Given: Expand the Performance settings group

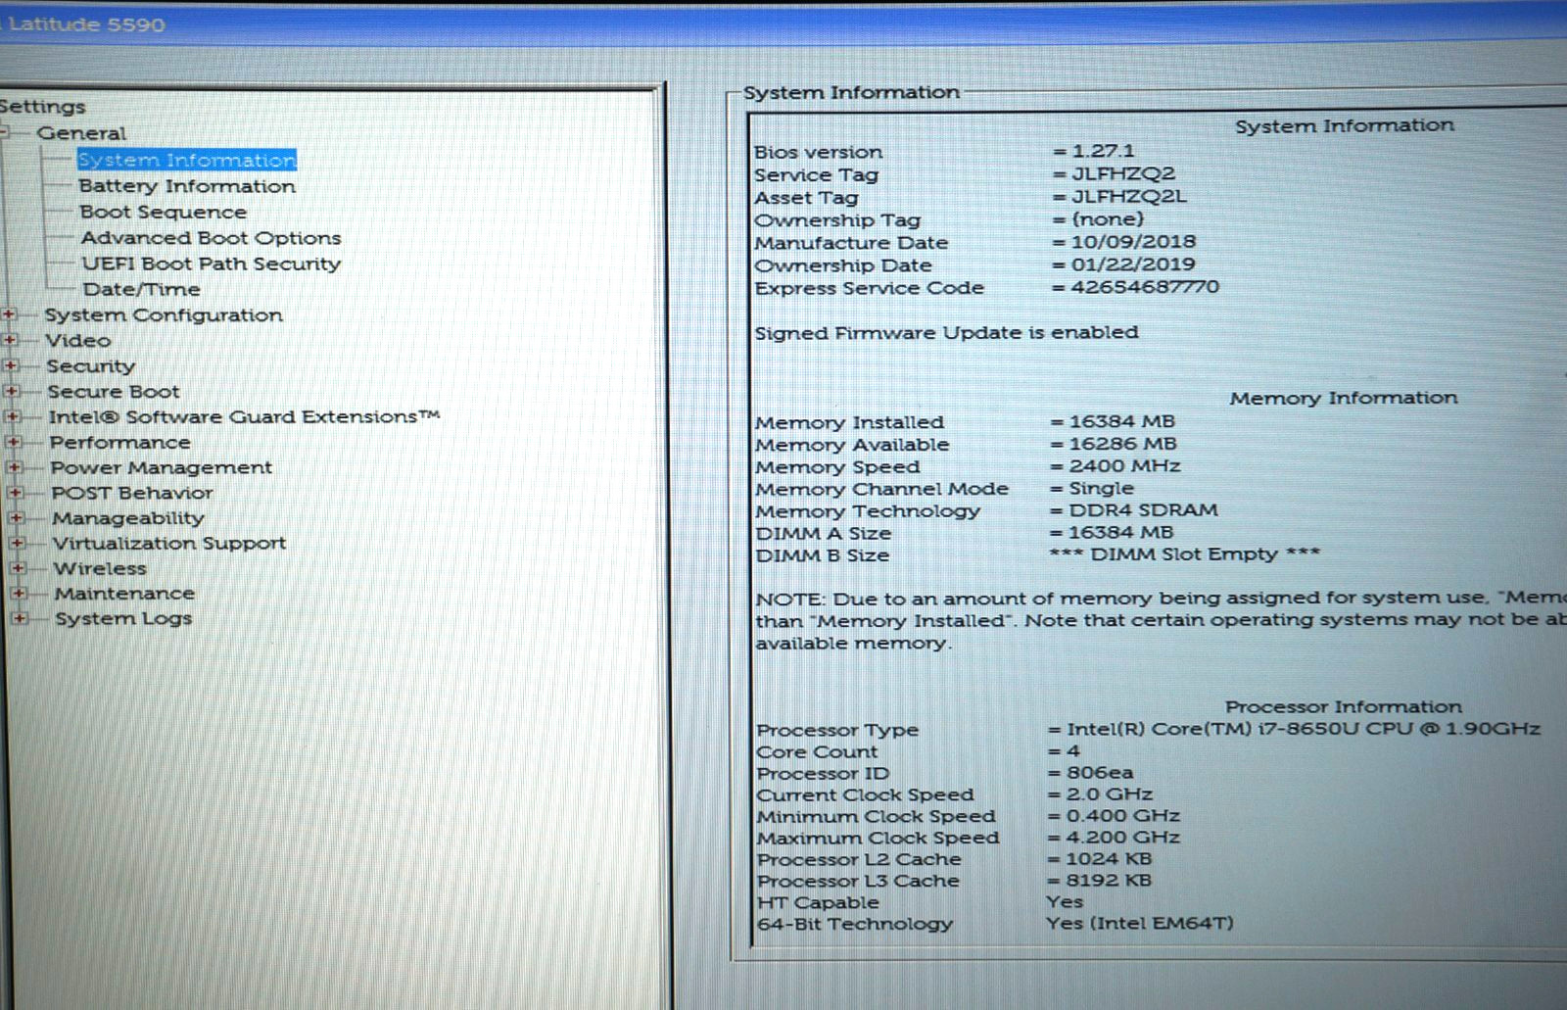Looking at the screenshot, I should 14,442.
